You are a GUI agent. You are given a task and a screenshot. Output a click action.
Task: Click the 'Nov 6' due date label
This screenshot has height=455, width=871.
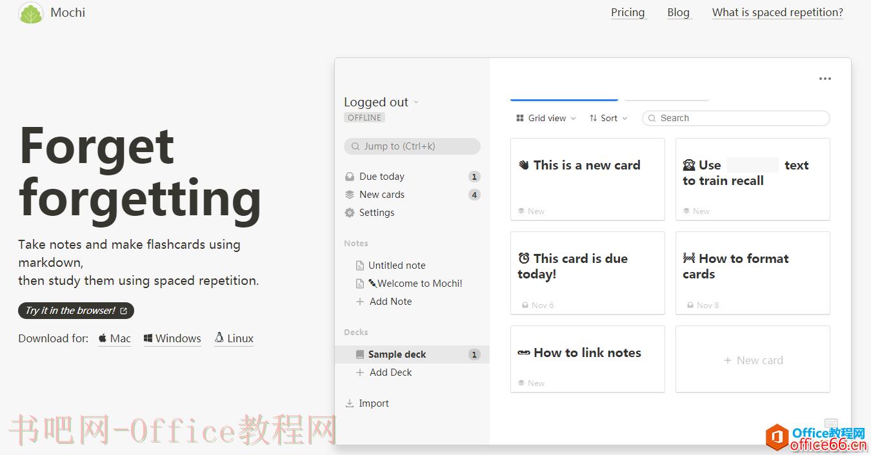[543, 305]
